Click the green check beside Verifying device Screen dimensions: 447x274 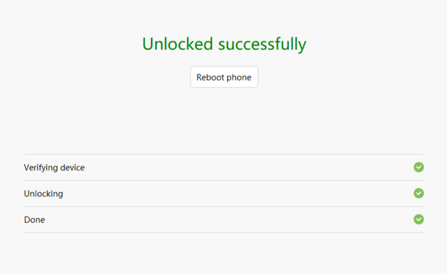(x=419, y=167)
